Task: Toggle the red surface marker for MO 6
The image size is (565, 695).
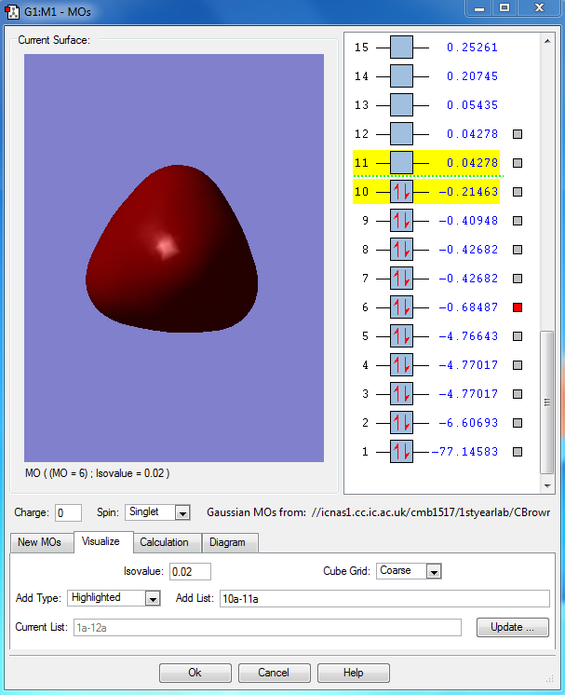Action: tap(518, 307)
